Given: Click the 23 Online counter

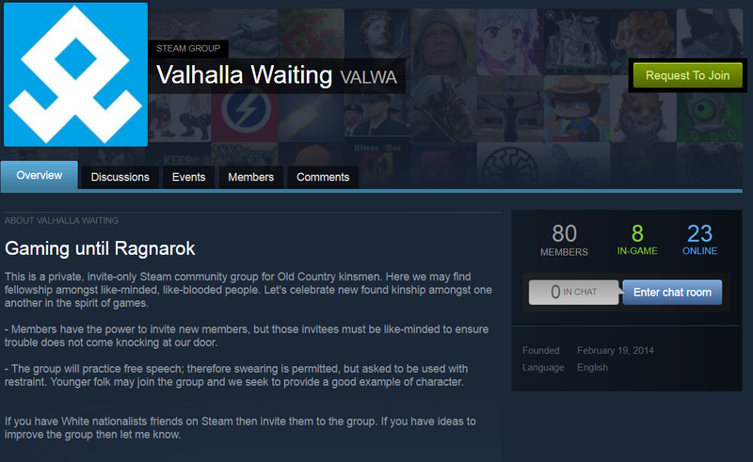Looking at the screenshot, I should point(699,239).
